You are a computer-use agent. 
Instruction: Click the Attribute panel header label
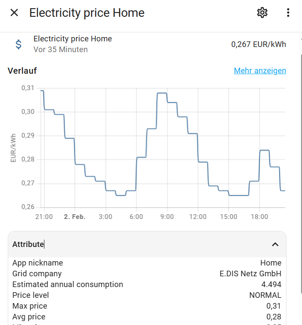pos(28,244)
